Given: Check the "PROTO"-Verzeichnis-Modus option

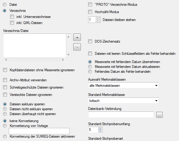Looking at the screenshot, I should point(90,5).
